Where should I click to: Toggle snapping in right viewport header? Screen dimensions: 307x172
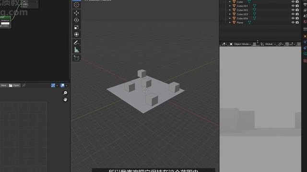[287, 44]
